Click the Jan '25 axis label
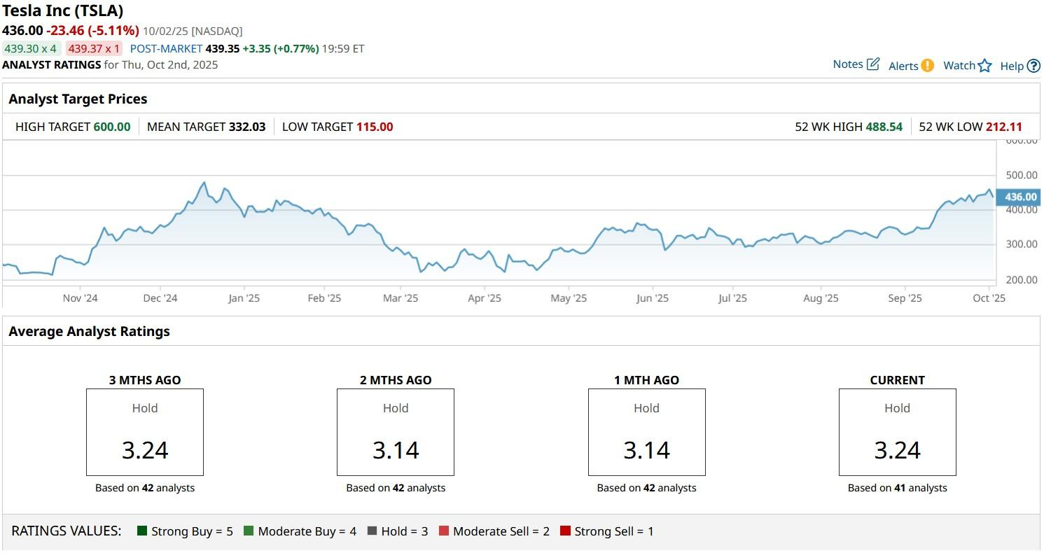Viewport: 1044px width, 553px height. (x=244, y=298)
